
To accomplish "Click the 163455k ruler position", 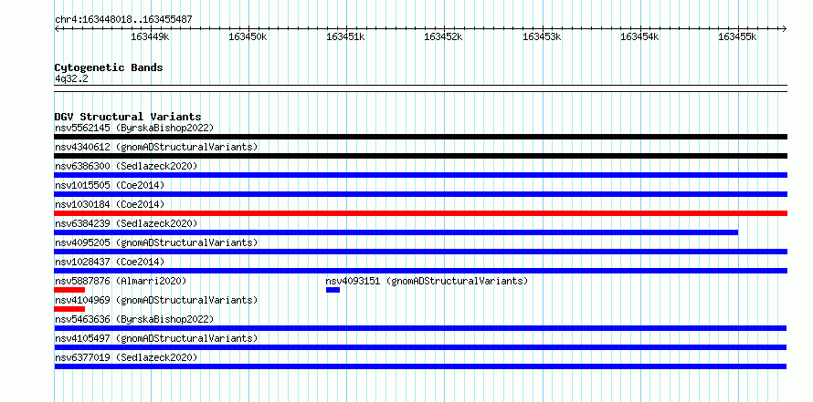I will pyautogui.click(x=737, y=36).
